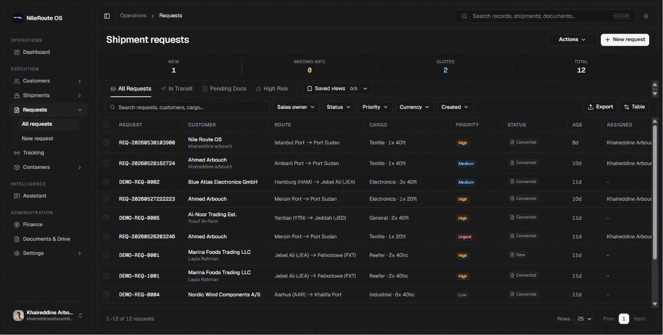Click the High priority badge for DEMO-REQ-0005

click(x=463, y=218)
